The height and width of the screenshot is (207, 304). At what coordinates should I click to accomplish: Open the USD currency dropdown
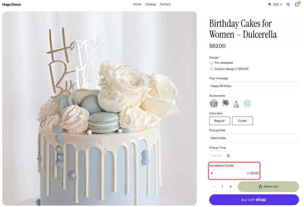coord(275,4)
